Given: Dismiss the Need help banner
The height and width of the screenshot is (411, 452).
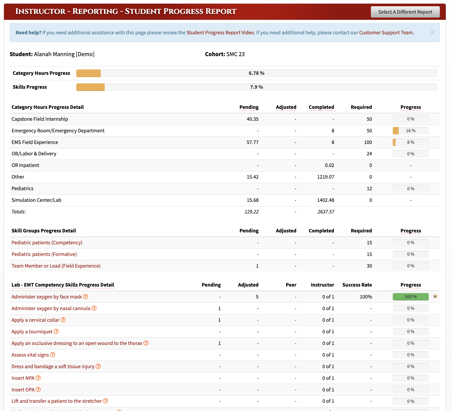Looking at the screenshot, I should 432,32.
